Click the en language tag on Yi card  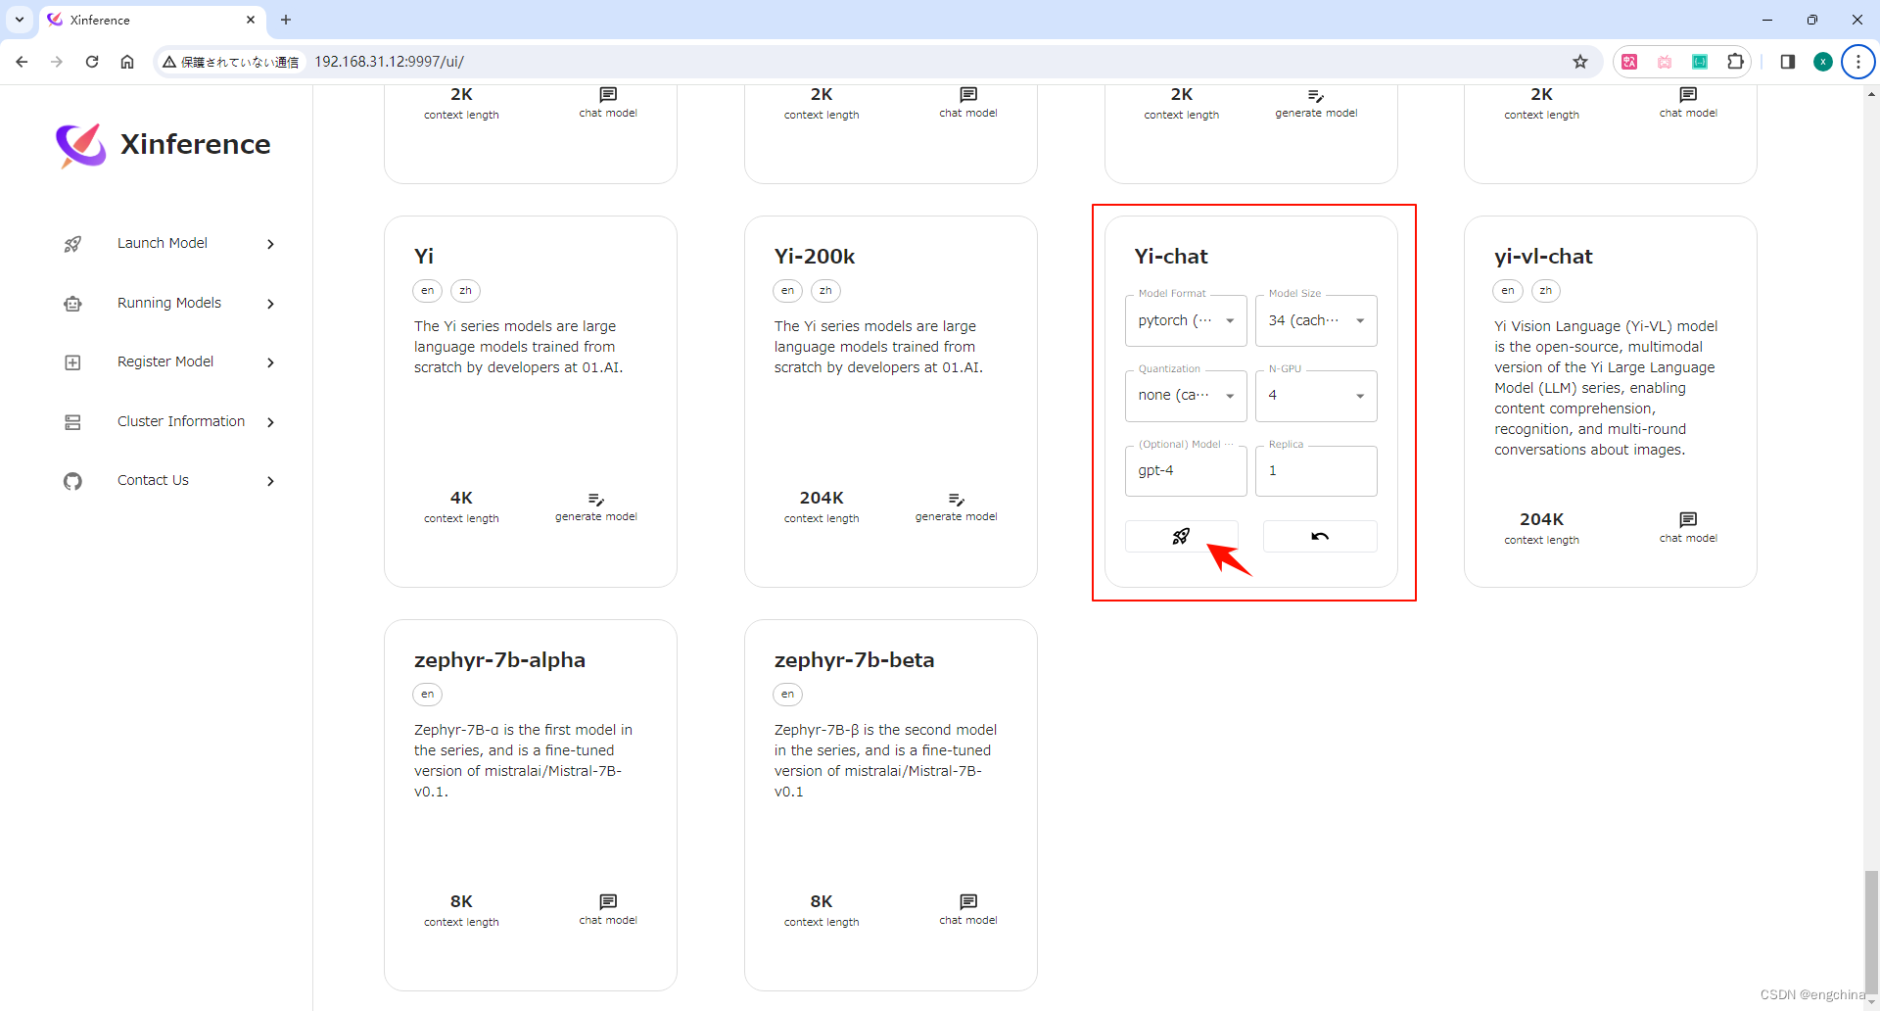point(428,291)
